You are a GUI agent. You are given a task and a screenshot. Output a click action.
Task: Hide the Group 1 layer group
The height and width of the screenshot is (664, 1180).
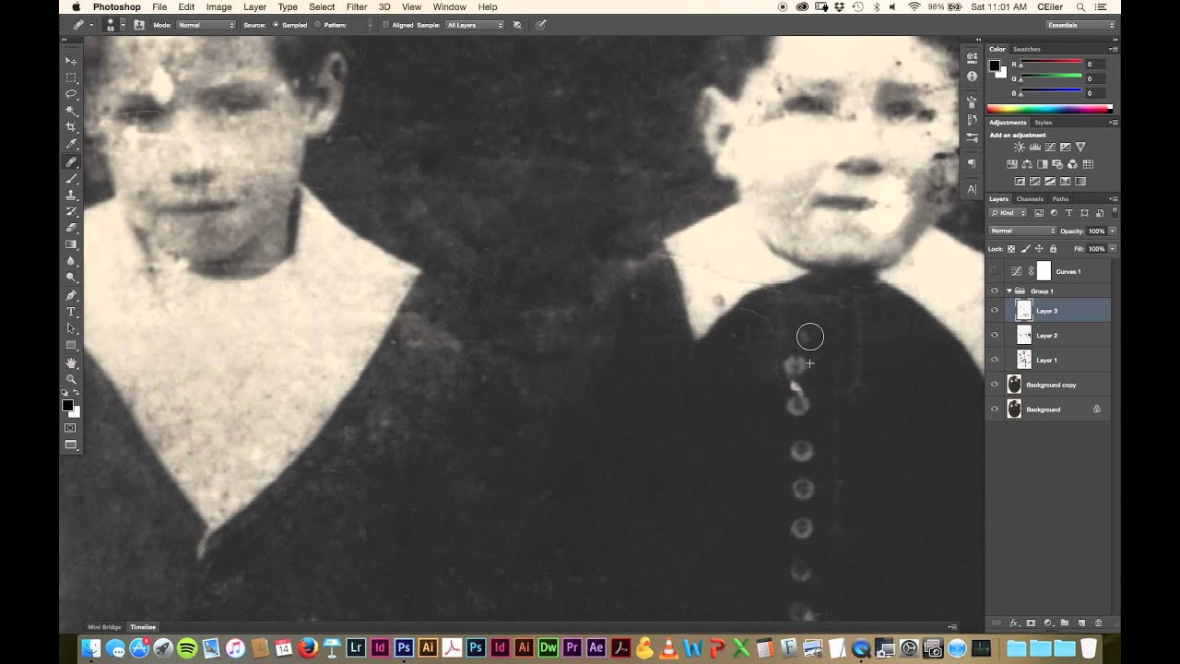(x=994, y=290)
